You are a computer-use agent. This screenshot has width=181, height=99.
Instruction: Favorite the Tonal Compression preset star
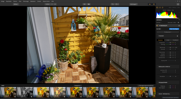[147, 97]
